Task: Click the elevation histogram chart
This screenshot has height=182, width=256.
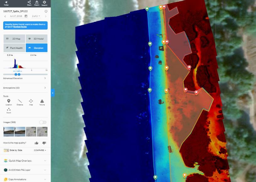Action: [x=25, y=64]
